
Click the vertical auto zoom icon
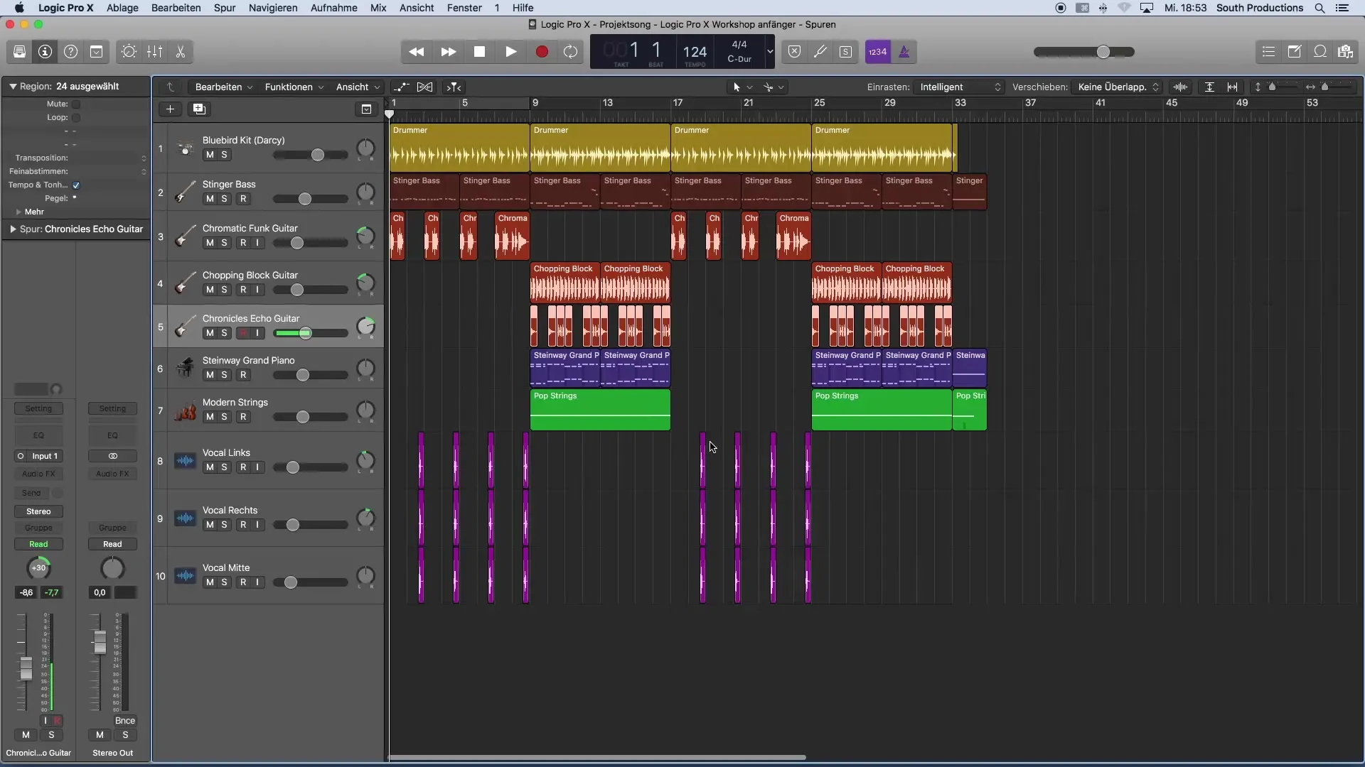tap(1209, 87)
